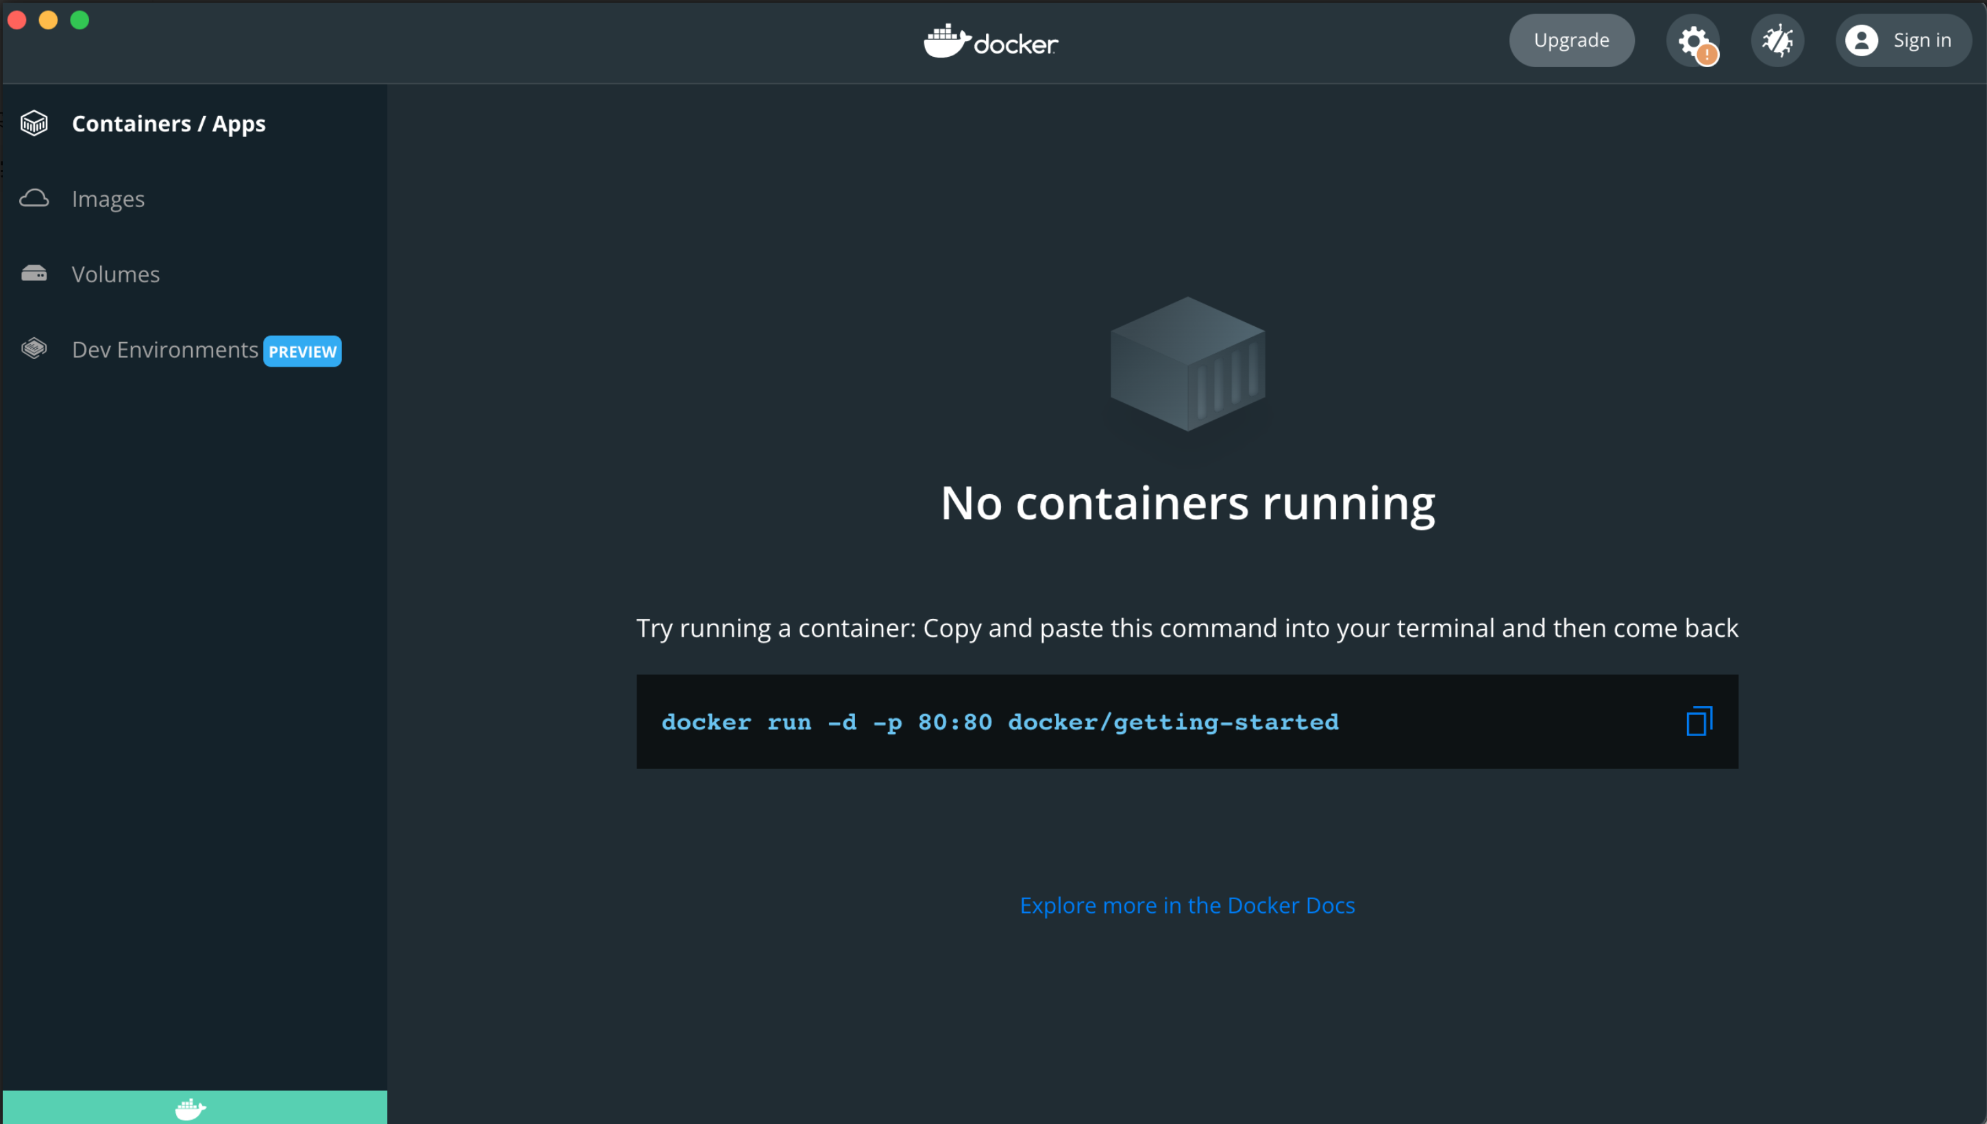This screenshot has height=1124, width=1987.
Task: Open the Troubleshoot bug icon
Action: pyautogui.click(x=1777, y=40)
